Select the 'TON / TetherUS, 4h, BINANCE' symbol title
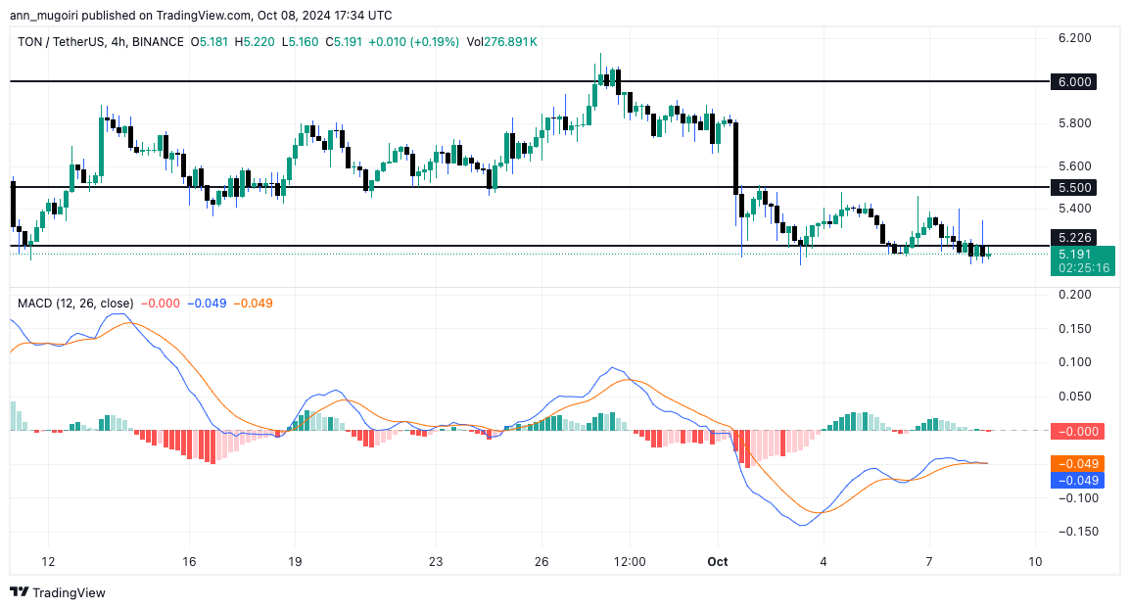Image resolution: width=1130 pixels, height=609 pixels. (x=100, y=42)
